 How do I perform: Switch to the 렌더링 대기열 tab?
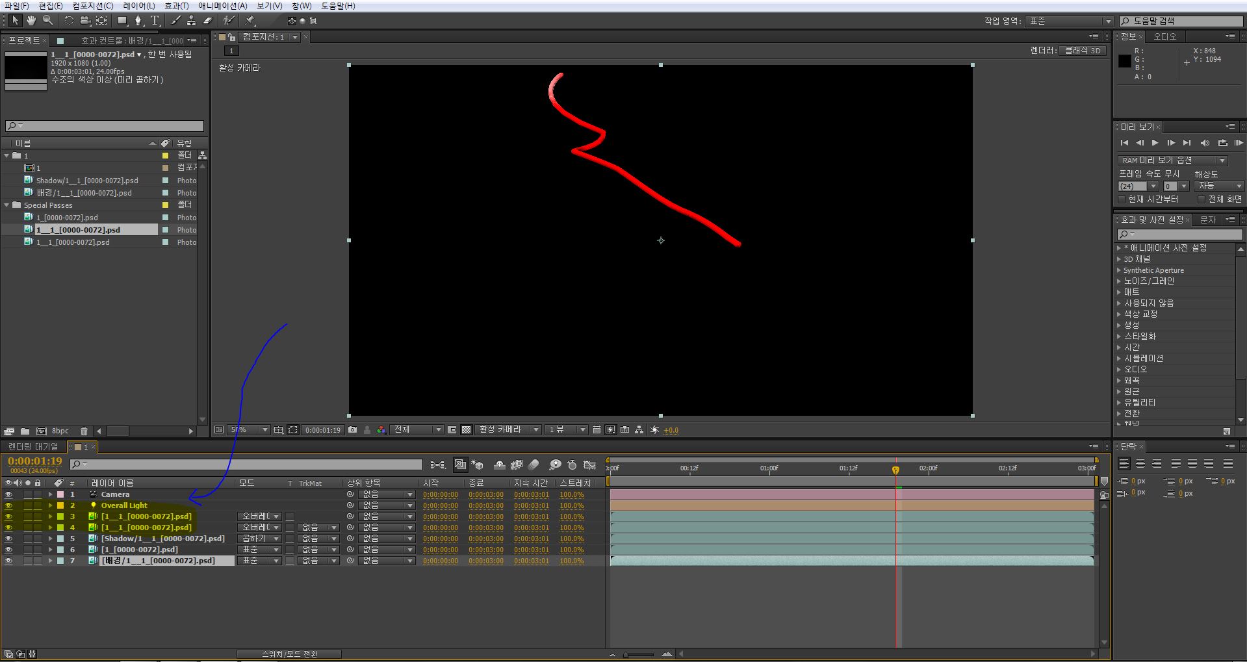point(32,447)
